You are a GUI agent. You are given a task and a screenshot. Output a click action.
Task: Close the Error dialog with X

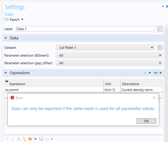(x=154, y=98)
